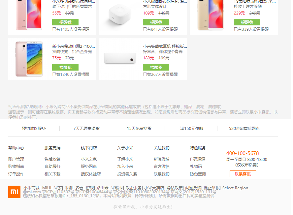Visit 小米天猫店 link
This screenshot has height=215, width=293.
pyautogui.click(x=154, y=188)
